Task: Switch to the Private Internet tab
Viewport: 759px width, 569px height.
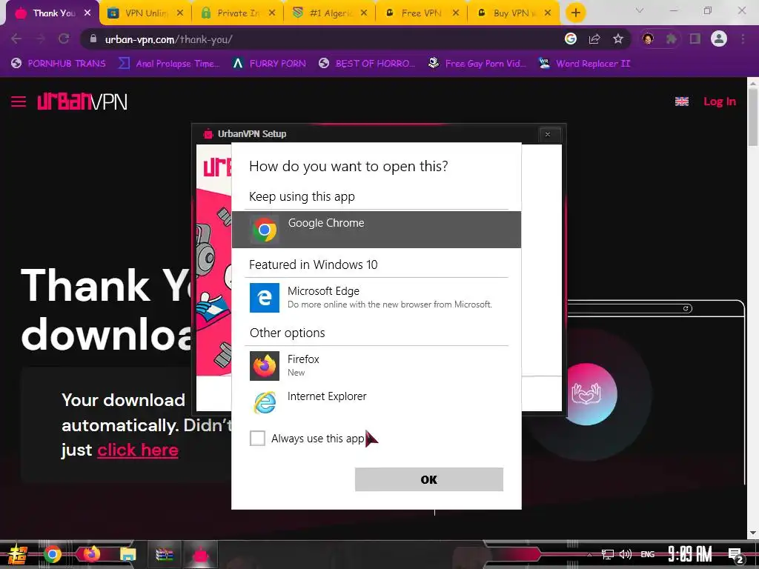Action: point(238,13)
